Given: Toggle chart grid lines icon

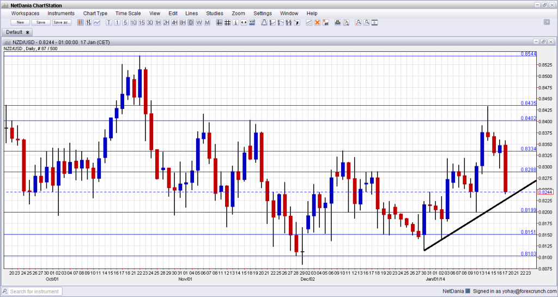Looking at the screenshot, I should point(227,22).
